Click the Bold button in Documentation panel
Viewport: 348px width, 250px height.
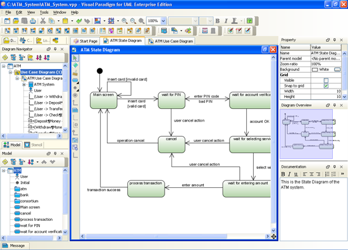point(283,174)
